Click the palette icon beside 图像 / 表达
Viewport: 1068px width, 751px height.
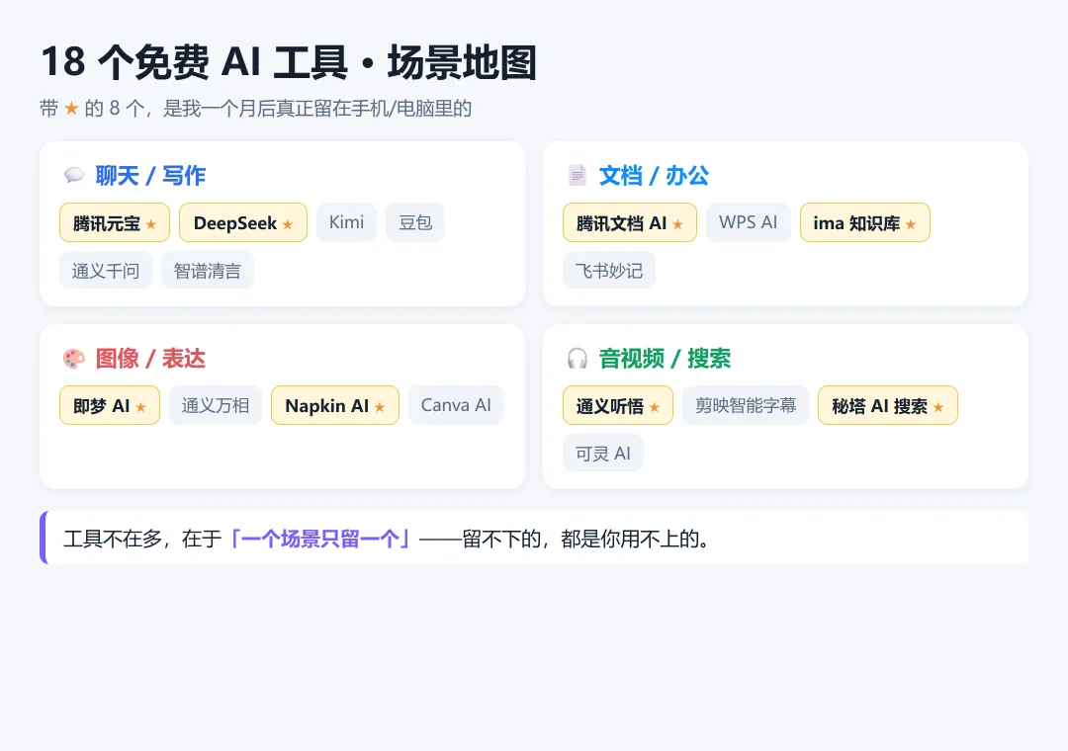73,359
